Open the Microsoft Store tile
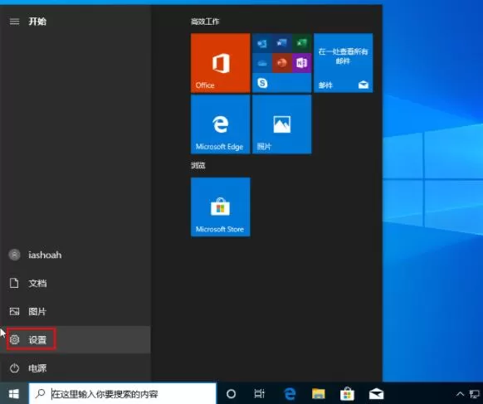 [220, 207]
